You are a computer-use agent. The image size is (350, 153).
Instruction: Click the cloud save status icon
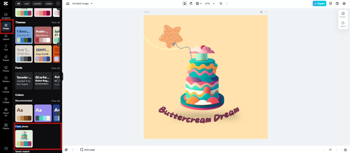tap(68, 4)
